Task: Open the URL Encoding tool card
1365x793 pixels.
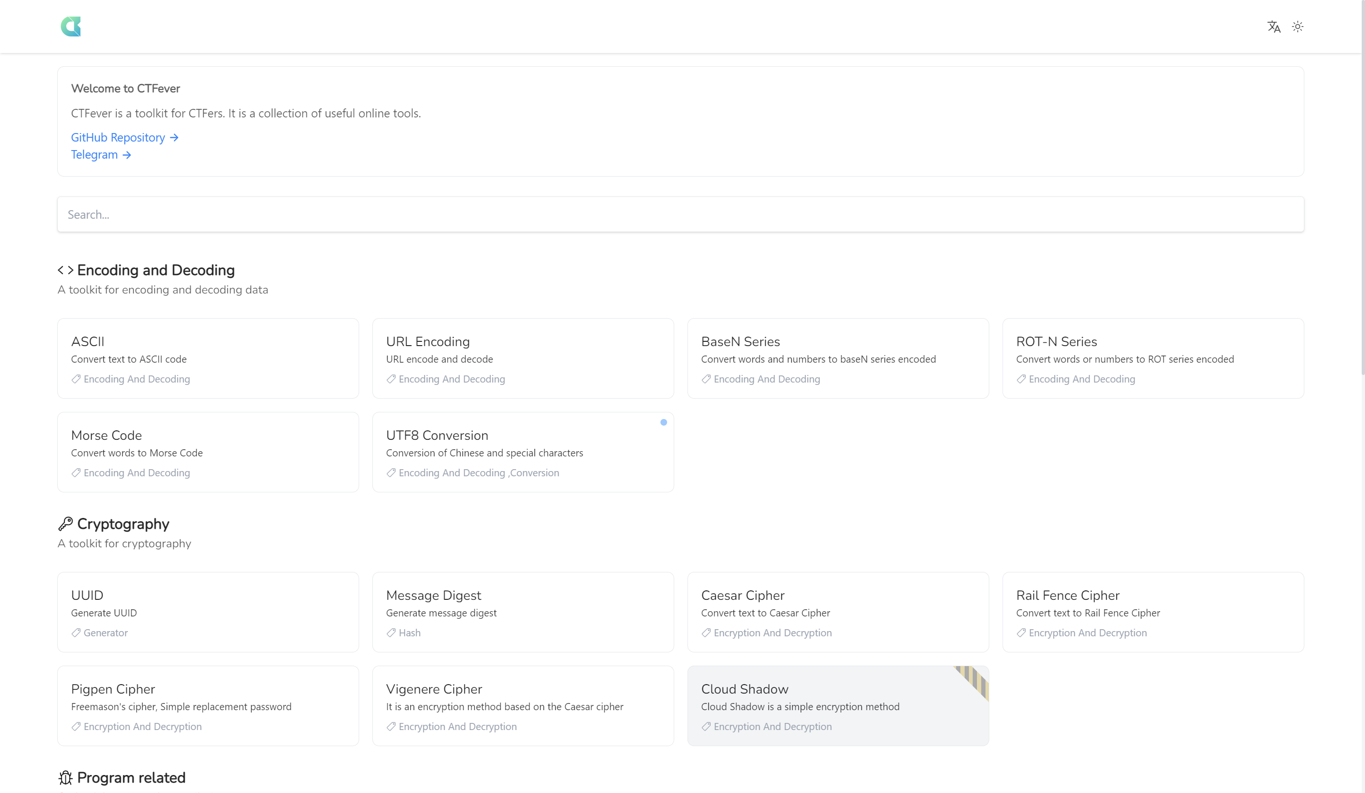Action: tap(523, 358)
